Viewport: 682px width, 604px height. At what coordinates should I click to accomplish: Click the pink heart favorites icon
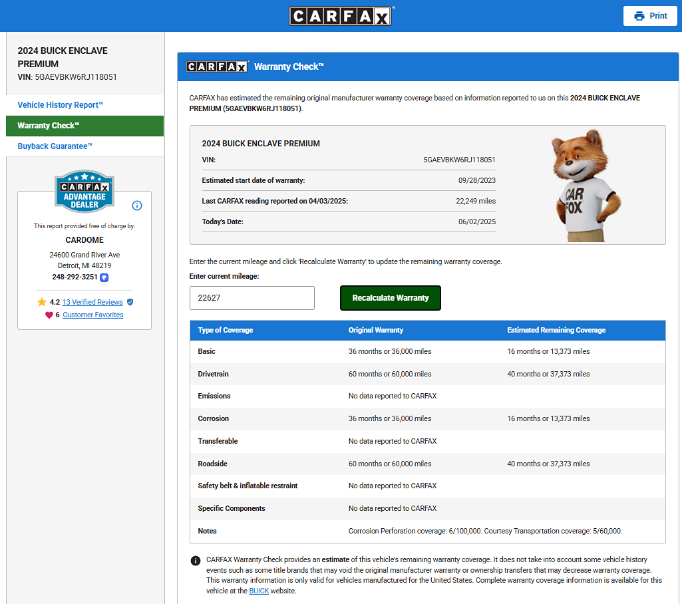[x=49, y=315]
